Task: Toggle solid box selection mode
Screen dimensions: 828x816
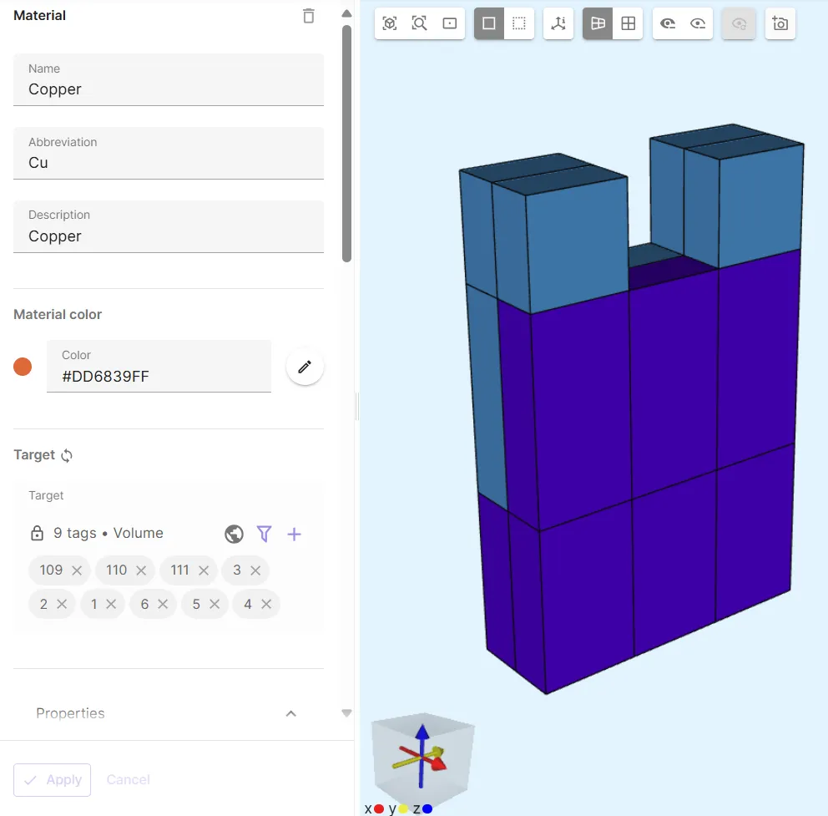Action: [489, 23]
